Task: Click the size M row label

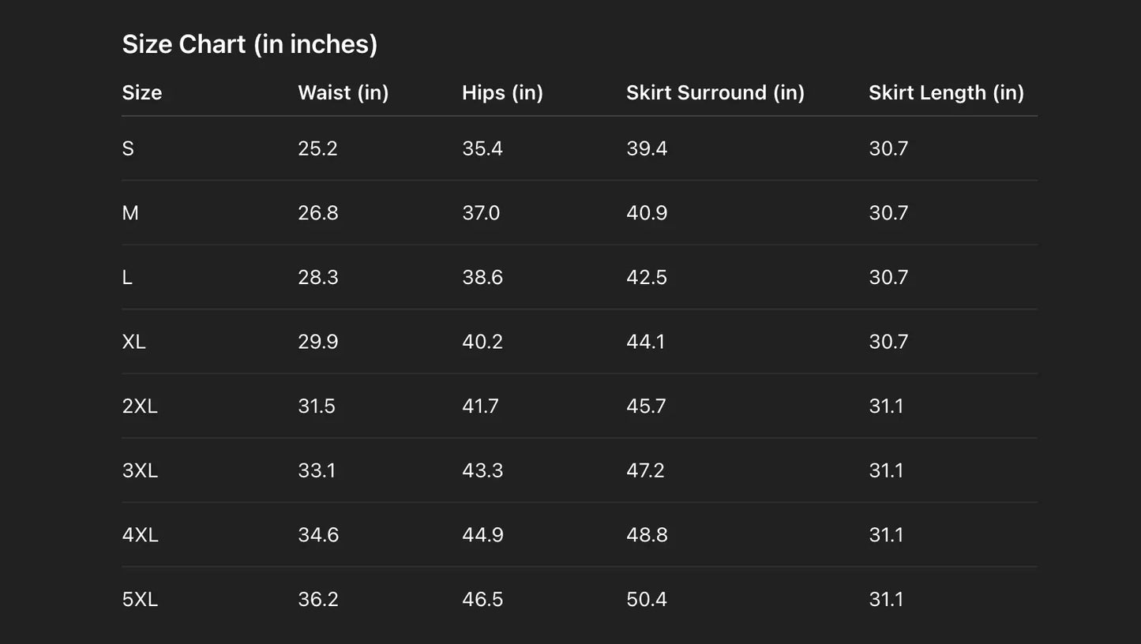Action: tap(130, 213)
